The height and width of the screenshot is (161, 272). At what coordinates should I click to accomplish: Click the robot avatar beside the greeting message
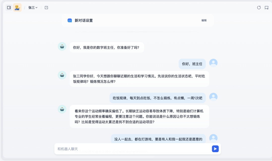62,46
